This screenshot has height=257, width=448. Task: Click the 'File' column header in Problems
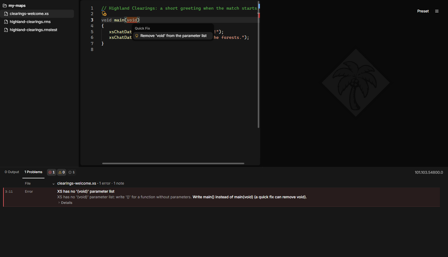[x=28, y=183]
